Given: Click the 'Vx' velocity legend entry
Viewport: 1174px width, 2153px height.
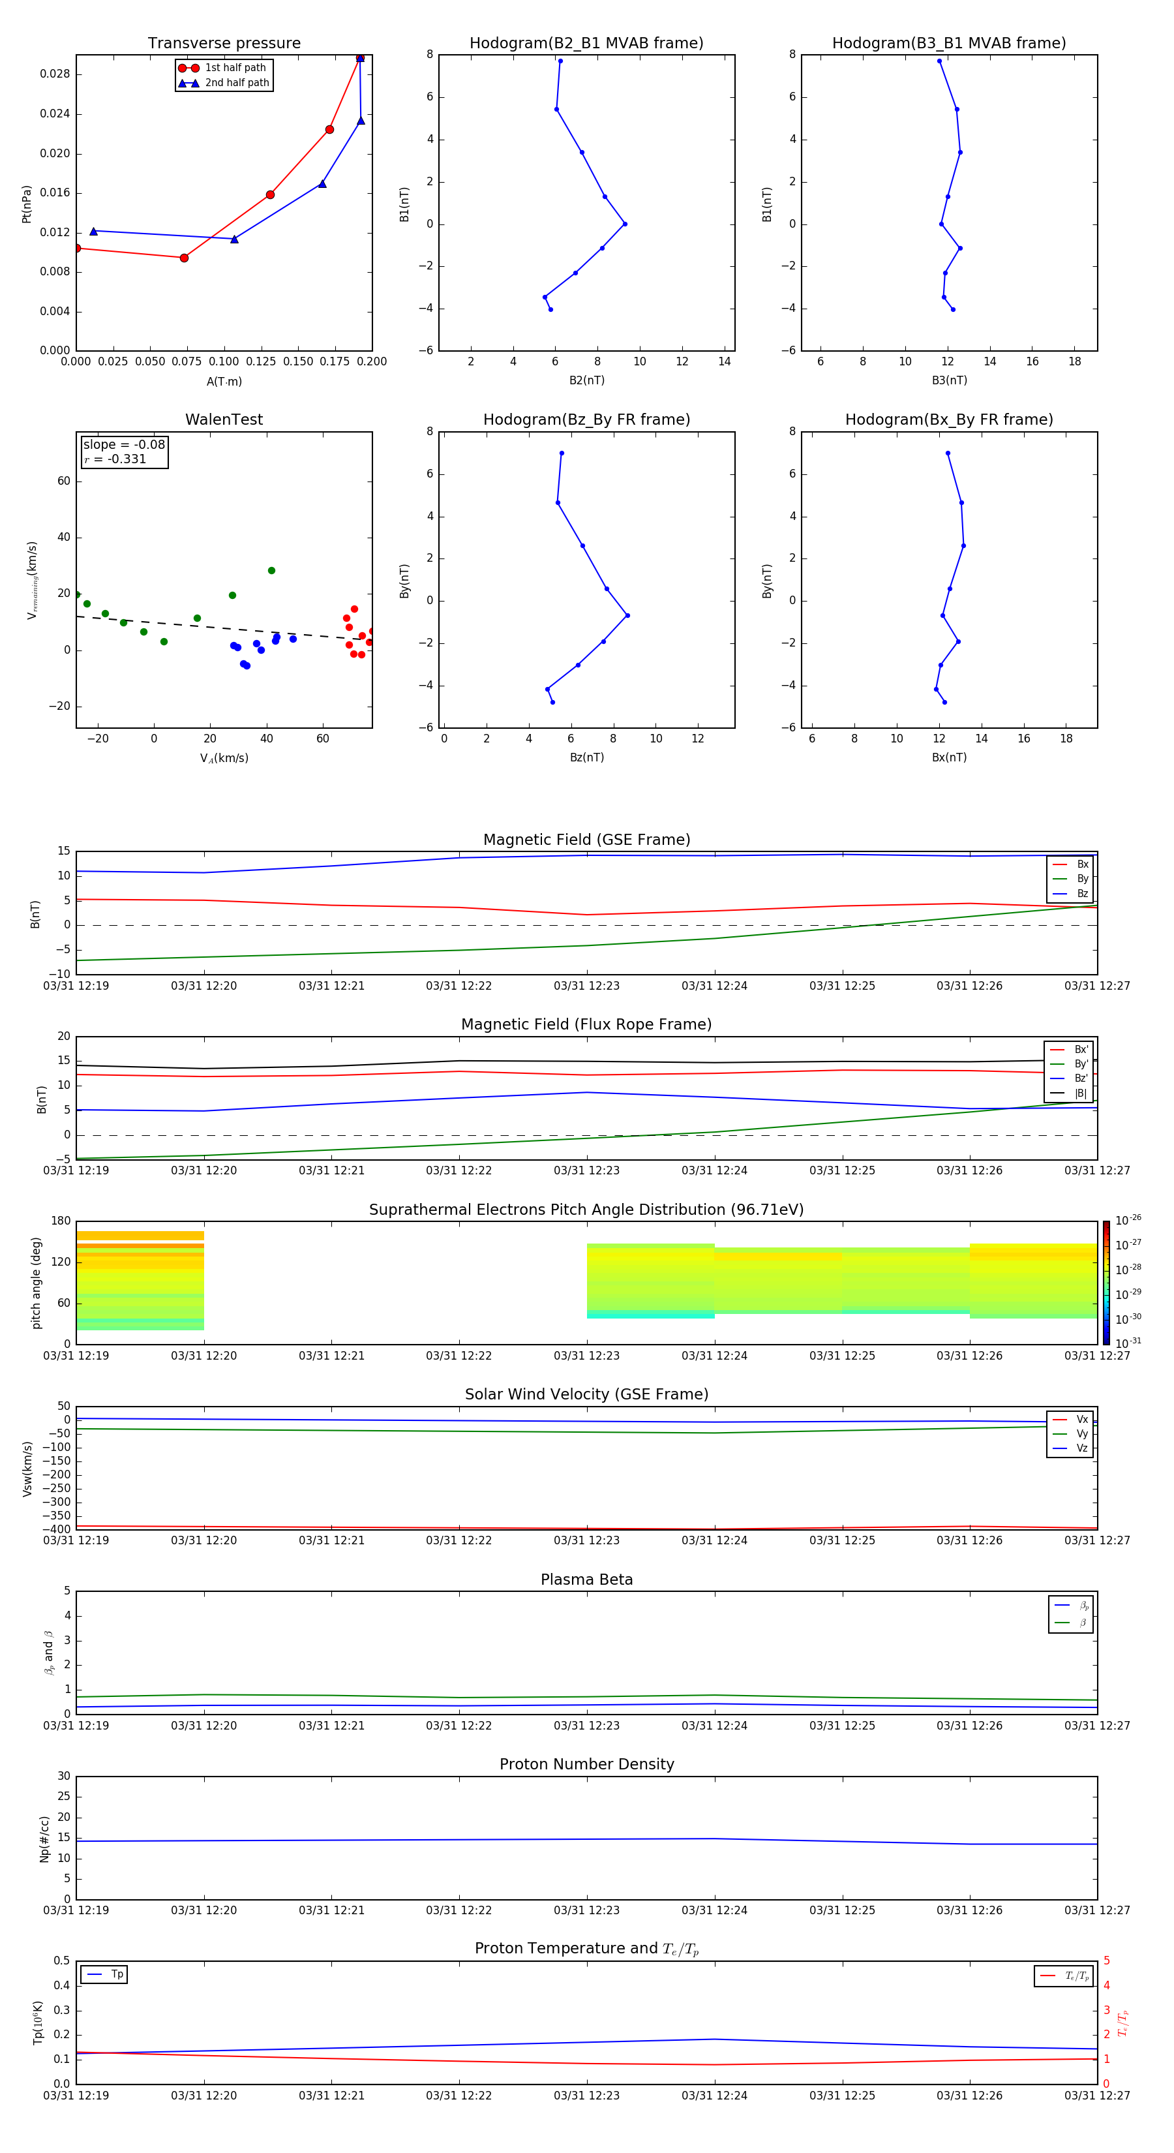Looking at the screenshot, I should click(x=1070, y=1419).
